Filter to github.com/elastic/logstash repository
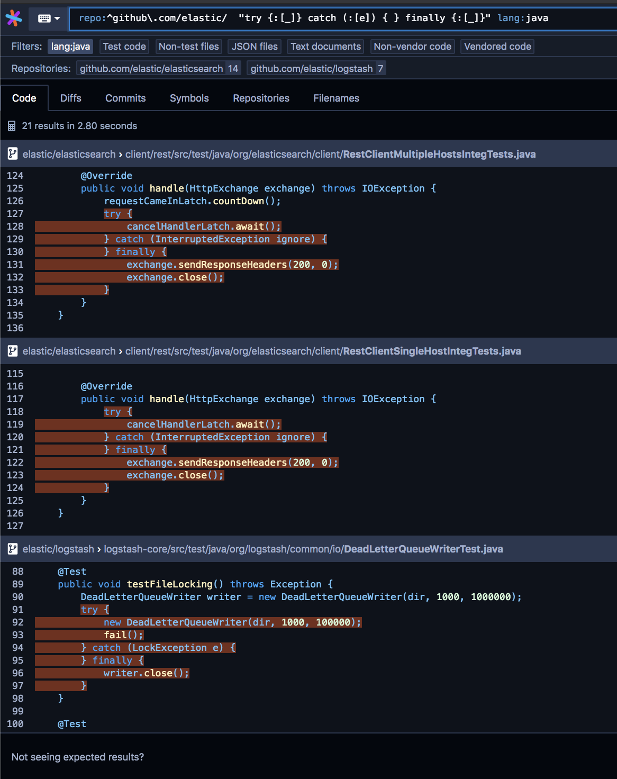 pos(316,69)
